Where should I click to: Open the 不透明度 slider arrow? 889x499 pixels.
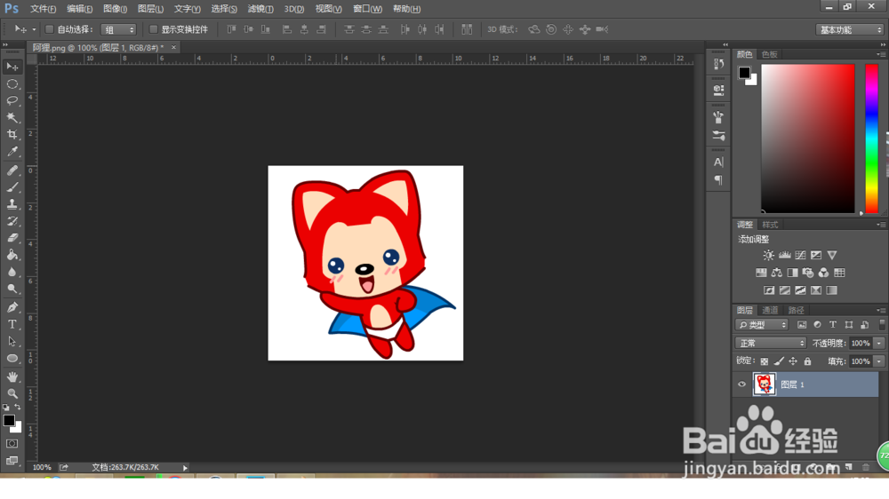tap(879, 343)
